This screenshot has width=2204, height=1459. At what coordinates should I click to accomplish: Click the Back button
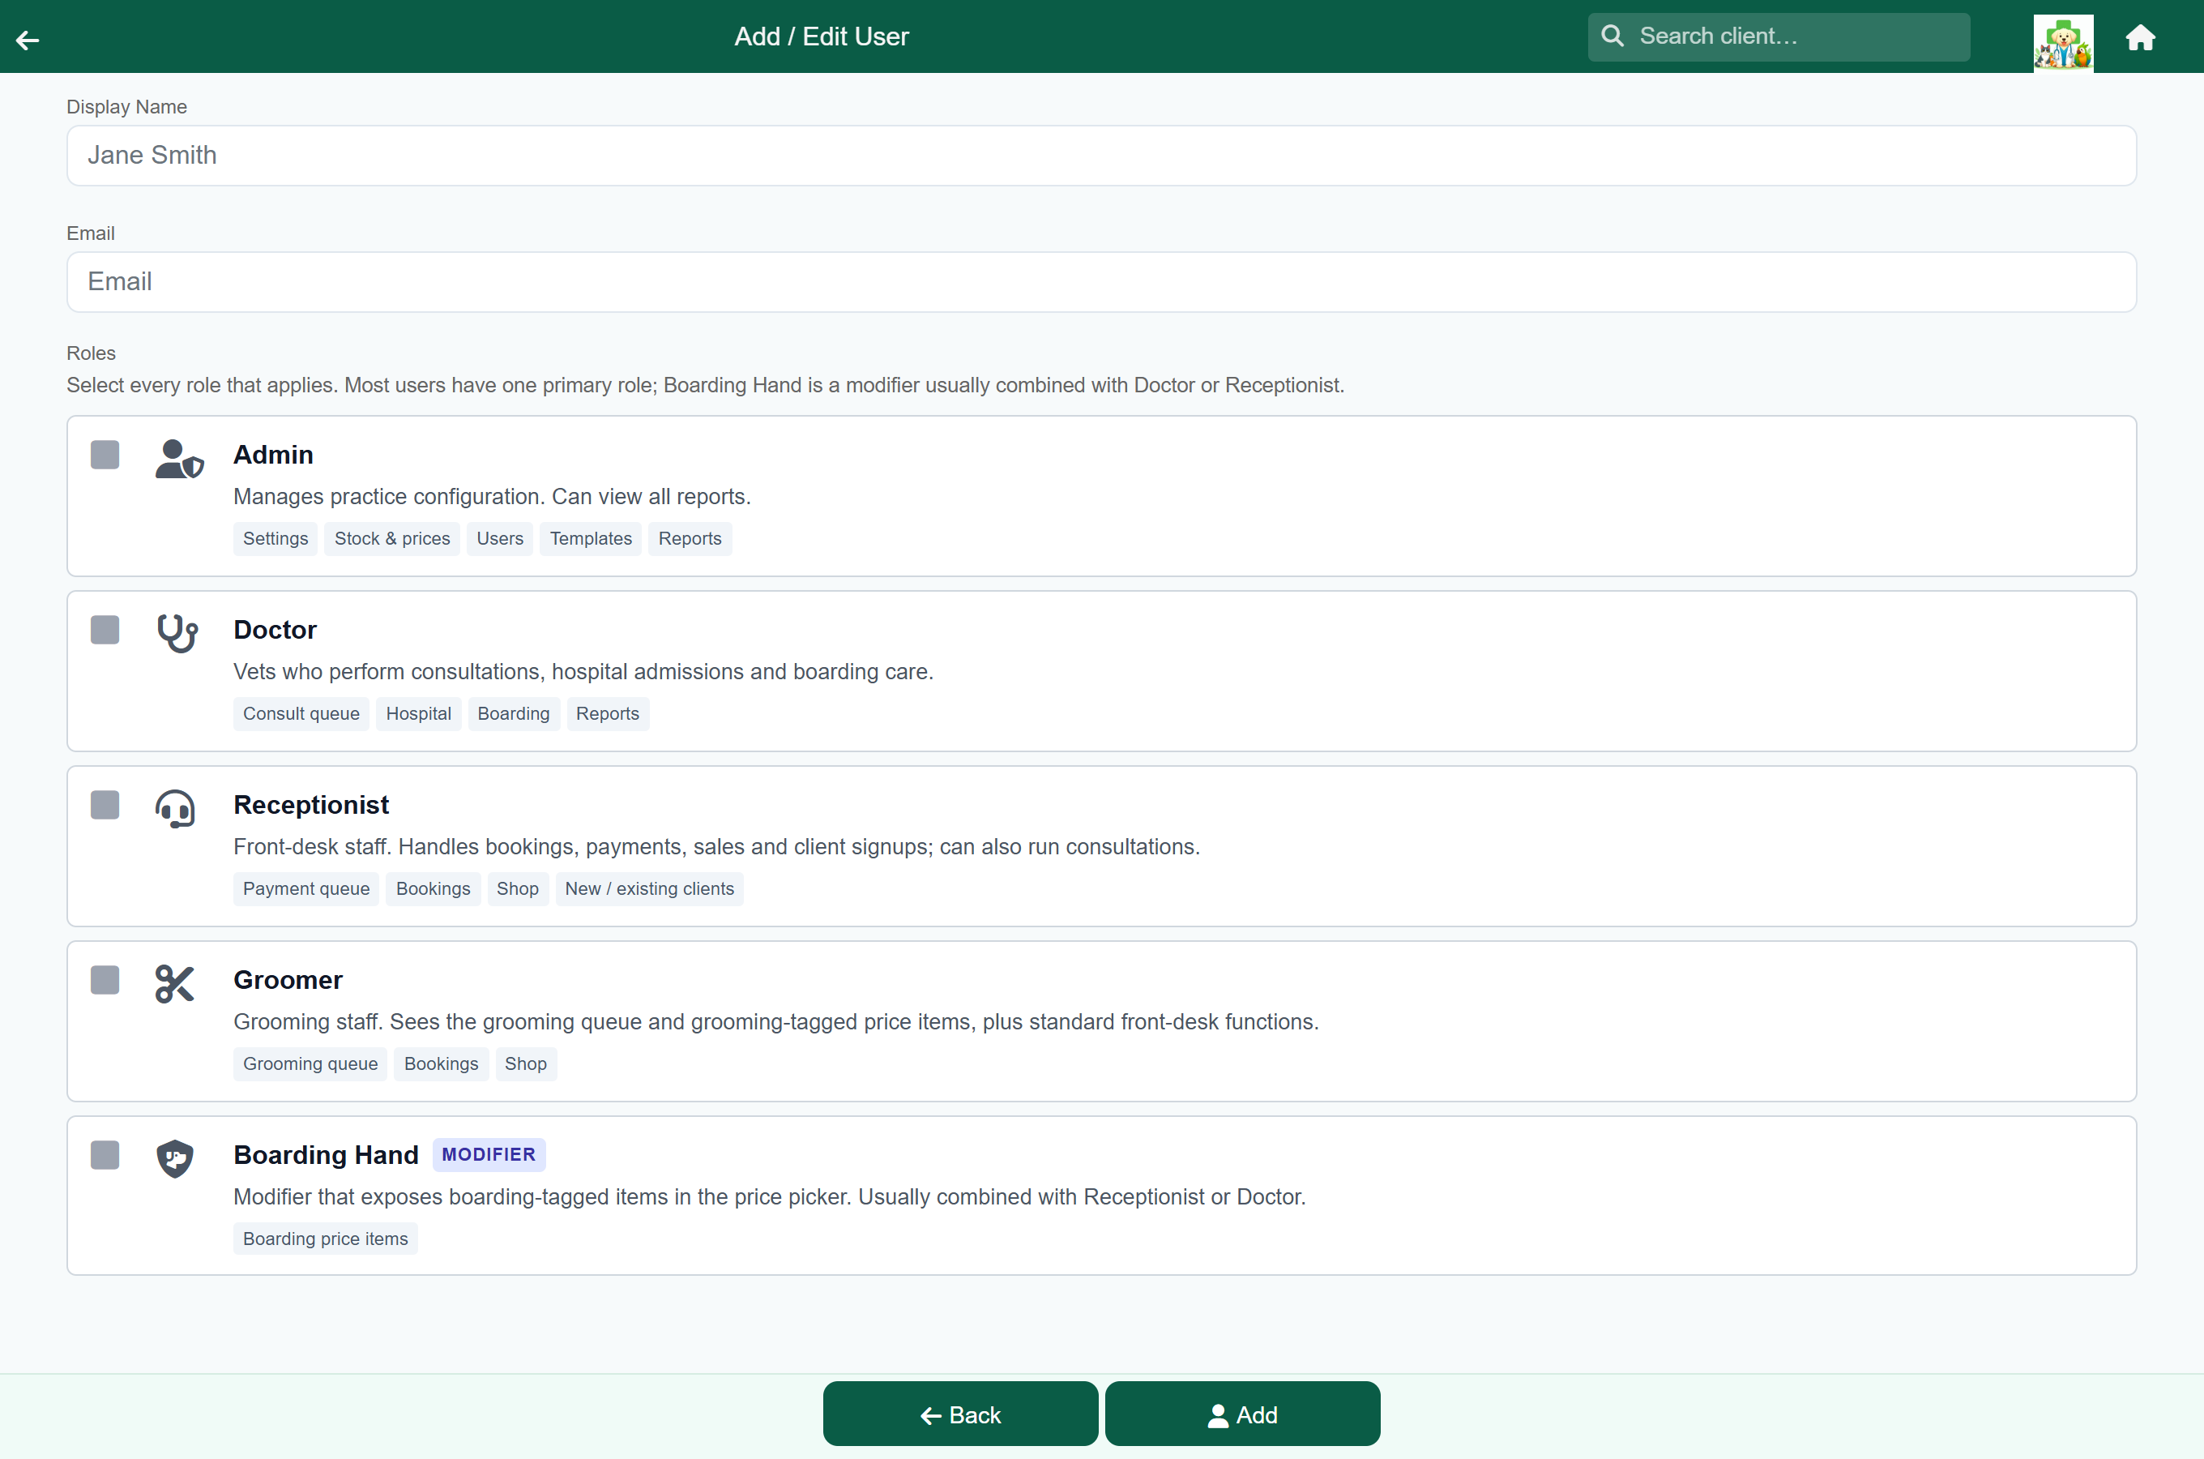point(959,1414)
